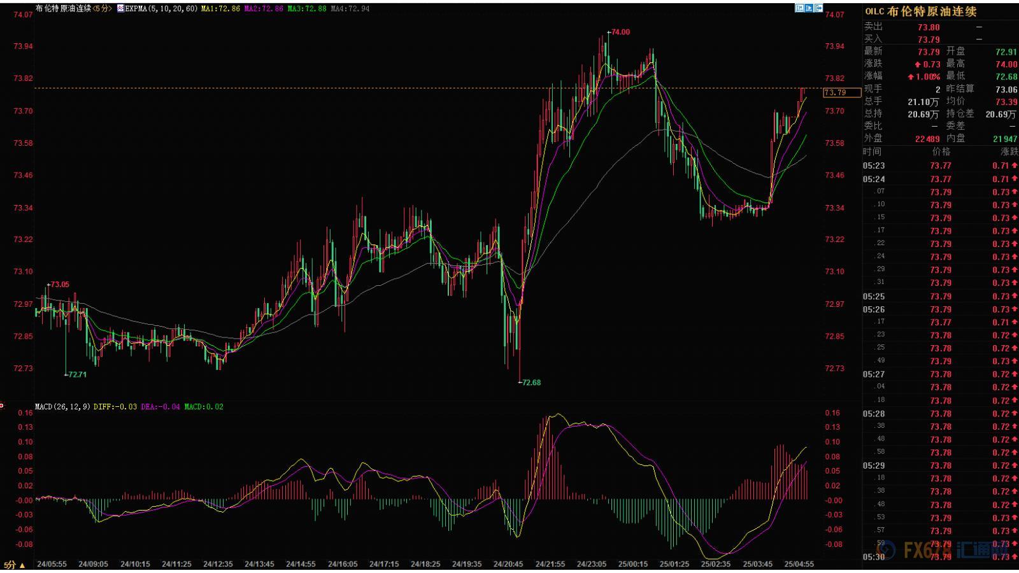Image resolution: width=1019 pixels, height=573 pixels.
Task: Click the middle blue chart-tool icon
Action: (x=809, y=8)
